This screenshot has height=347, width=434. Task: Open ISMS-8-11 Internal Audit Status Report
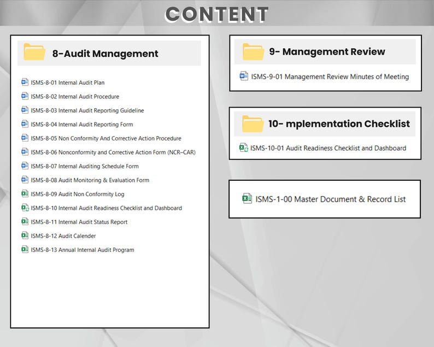[79, 222]
